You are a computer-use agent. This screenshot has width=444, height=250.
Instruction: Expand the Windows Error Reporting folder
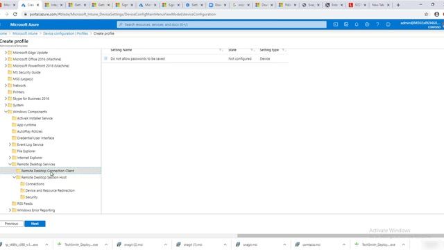coord(10,210)
